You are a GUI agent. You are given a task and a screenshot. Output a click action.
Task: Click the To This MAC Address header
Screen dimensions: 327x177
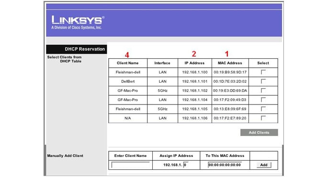(225, 156)
